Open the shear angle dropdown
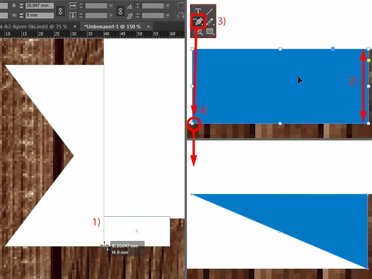 coord(168,16)
